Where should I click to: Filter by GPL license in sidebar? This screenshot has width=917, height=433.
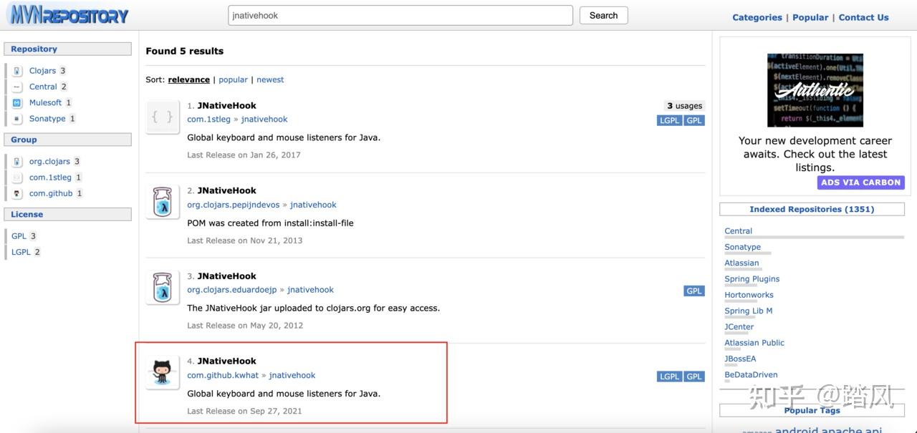point(19,236)
